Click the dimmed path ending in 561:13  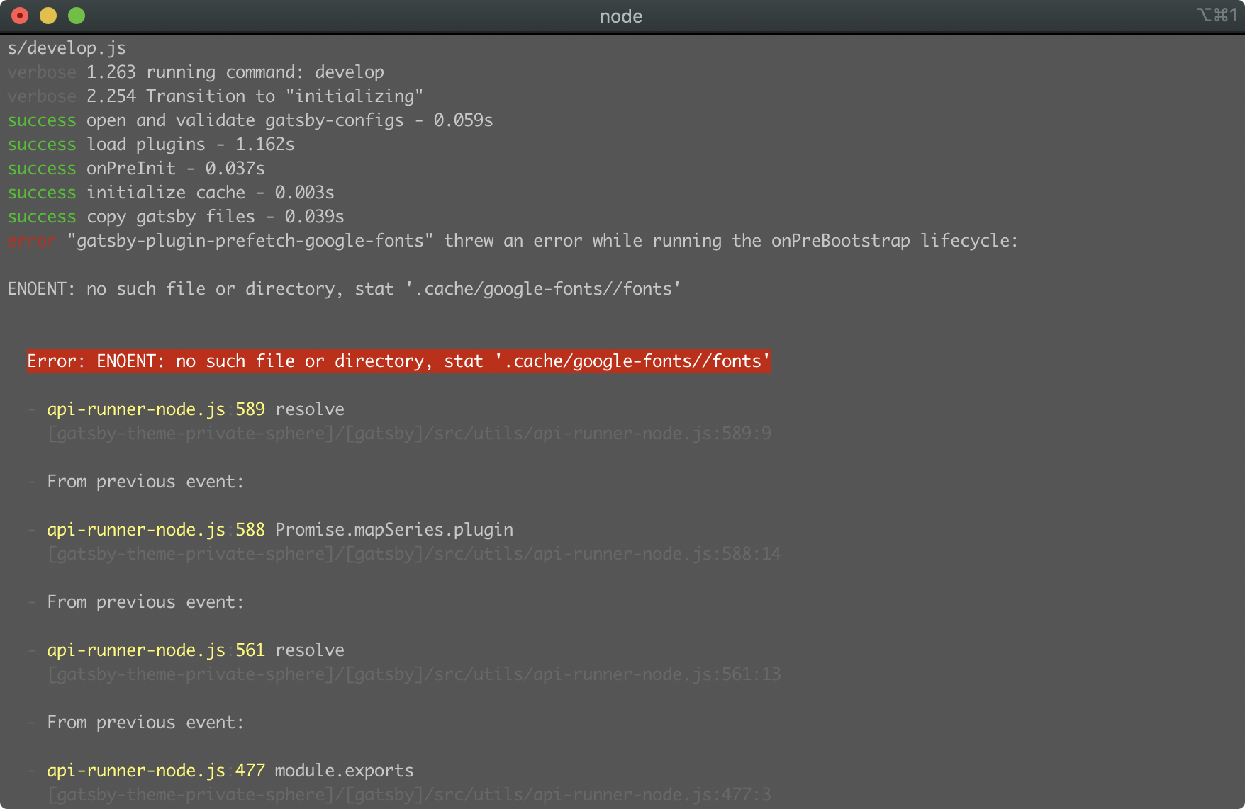point(414,674)
